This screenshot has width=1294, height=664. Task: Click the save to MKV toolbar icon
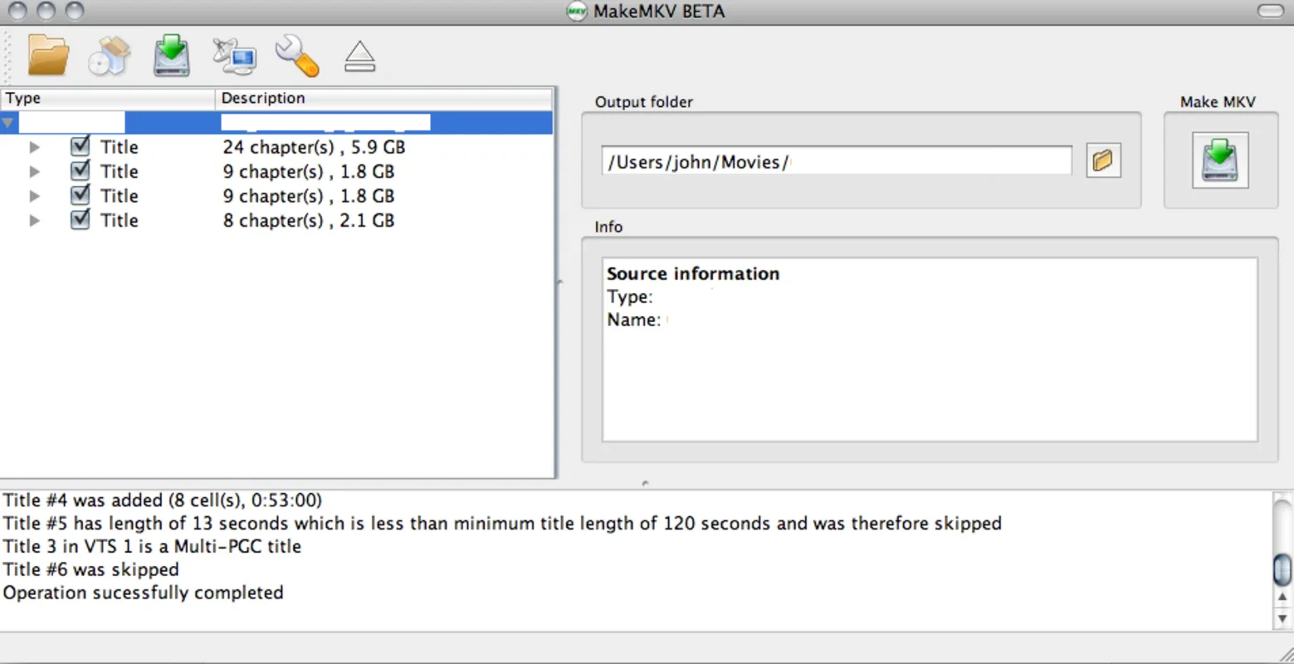pos(172,56)
